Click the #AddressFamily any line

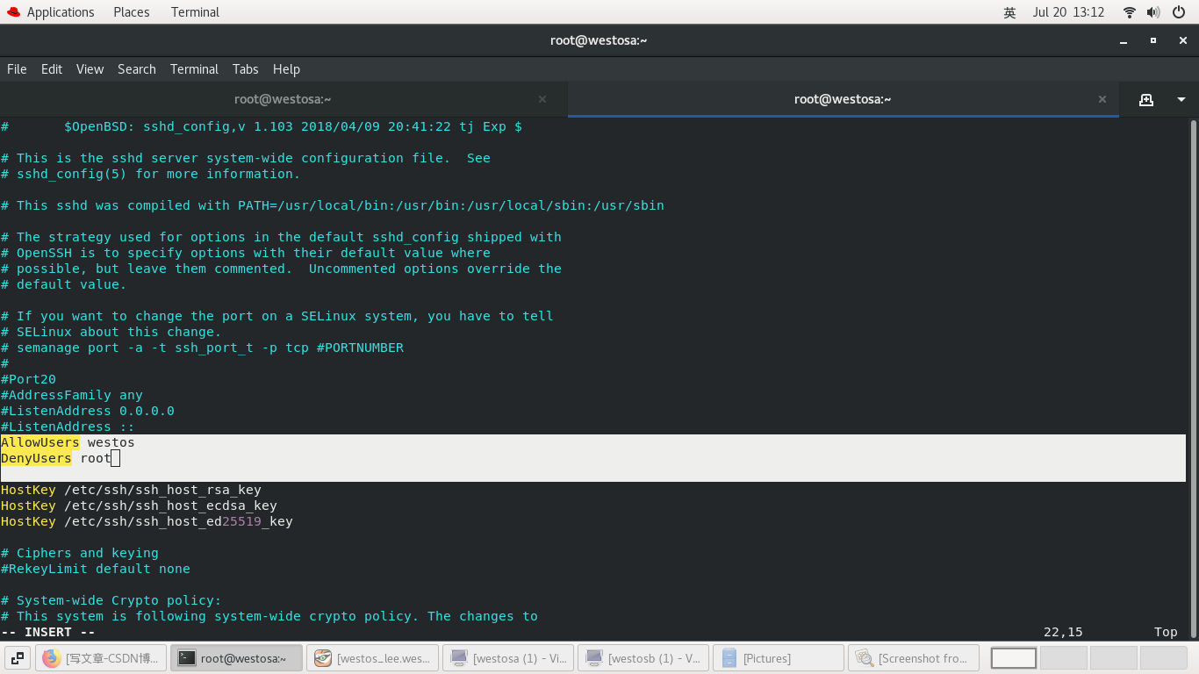(71, 395)
